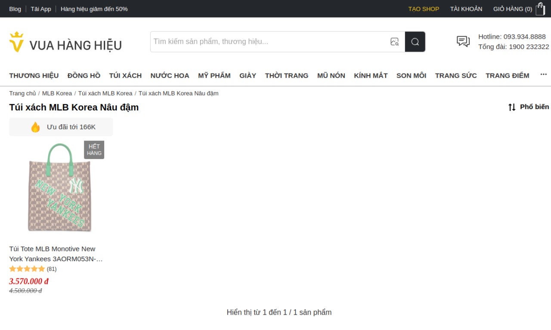Click the flame promotion icon
This screenshot has height=330, width=551.
click(x=35, y=127)
